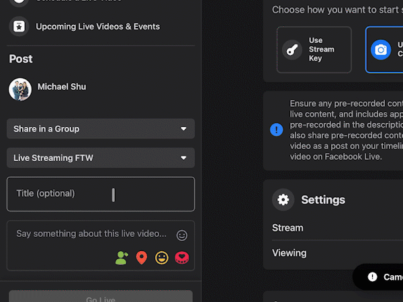The image size is (403, 302).
Task: Click the yellow feeling/activity face icon
Action: pos(162,258)
